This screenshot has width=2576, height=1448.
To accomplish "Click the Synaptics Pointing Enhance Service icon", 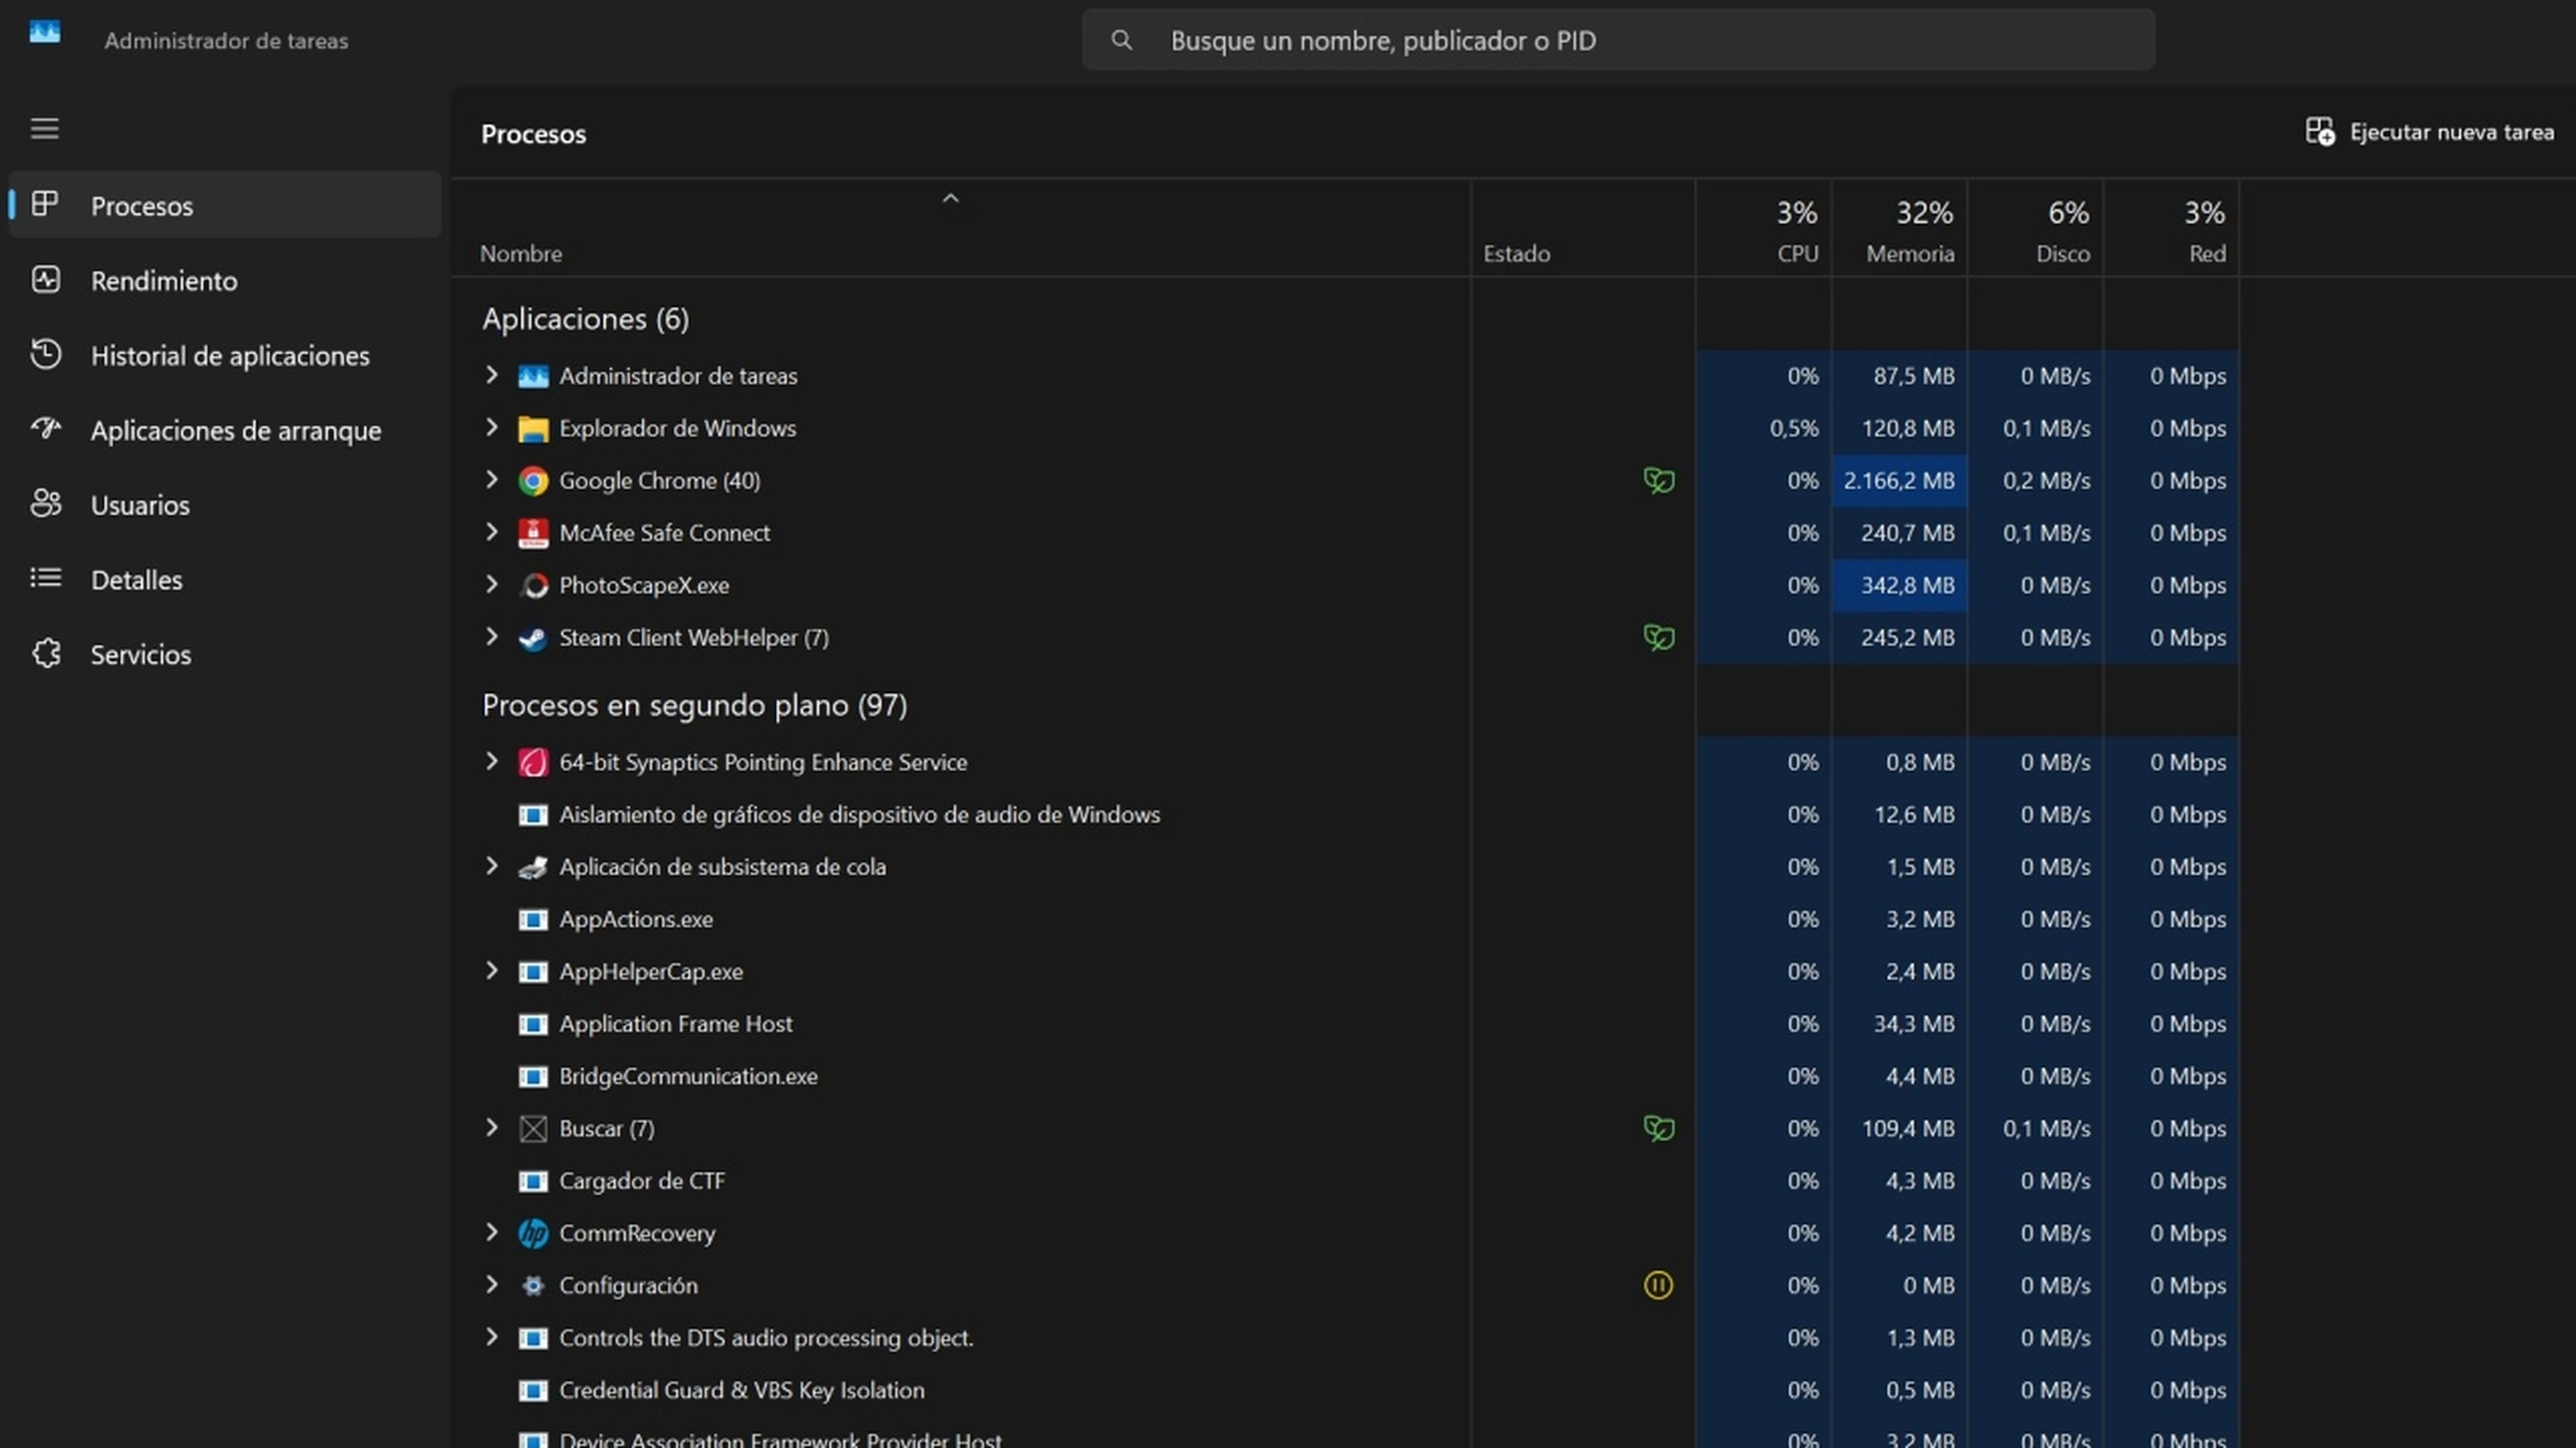I will tap(533, 764).
